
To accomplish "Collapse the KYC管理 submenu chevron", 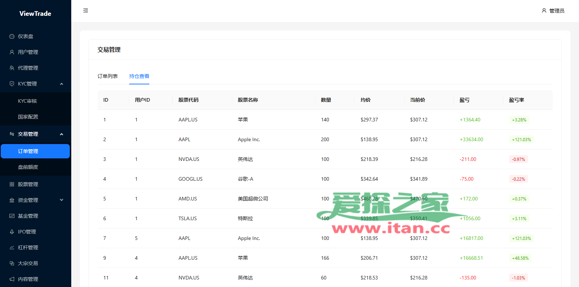I will (62, 84).
